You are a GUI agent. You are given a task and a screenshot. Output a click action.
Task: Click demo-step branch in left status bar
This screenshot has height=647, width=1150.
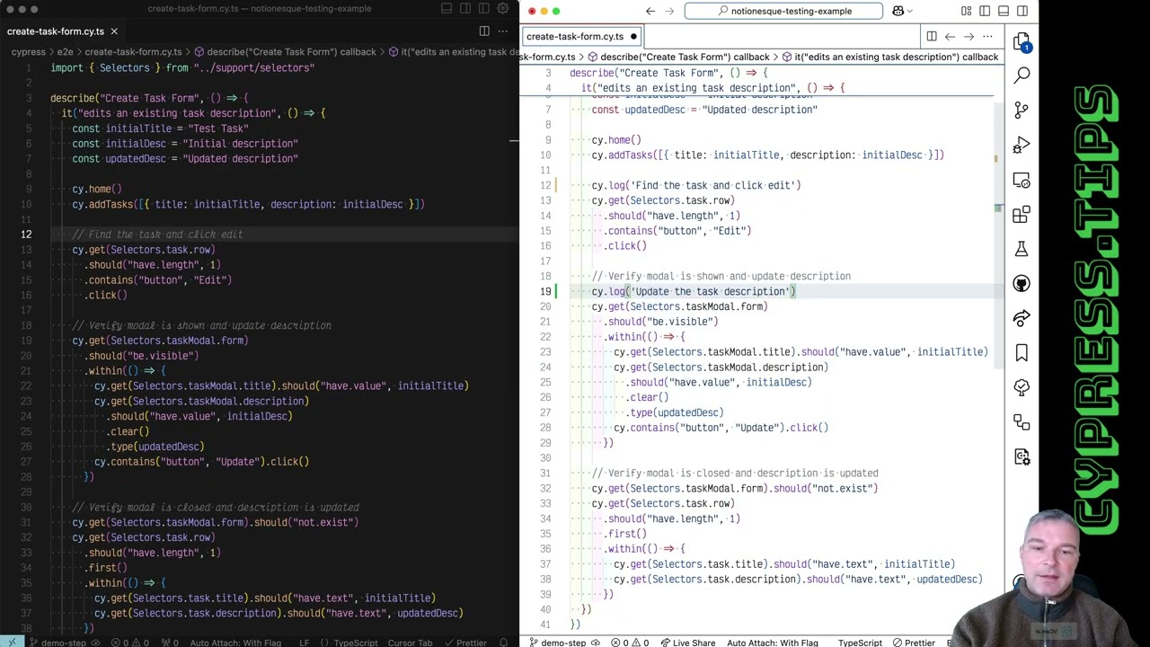click(57, 643)
